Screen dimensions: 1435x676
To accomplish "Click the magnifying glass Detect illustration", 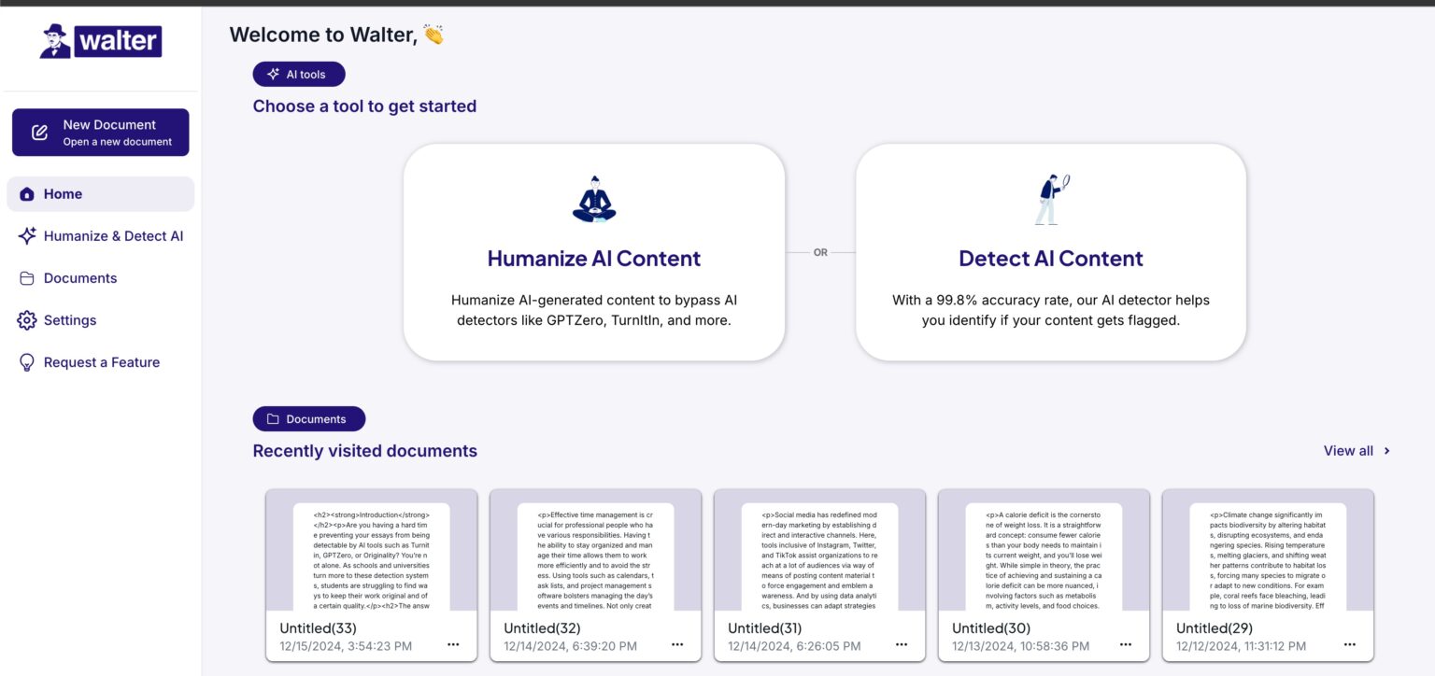I will (1051, 199).
